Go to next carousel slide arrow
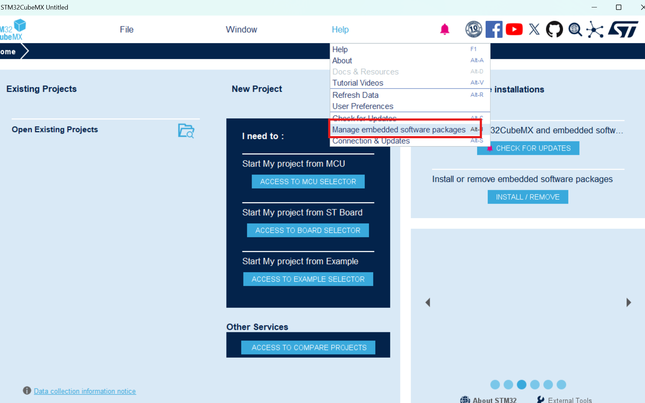This screenshot has height=403, width=645. coord(628,302)
